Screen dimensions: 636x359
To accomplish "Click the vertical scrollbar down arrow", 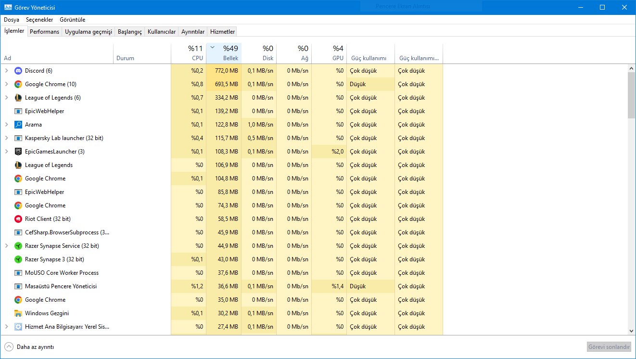I will [631, 331].
